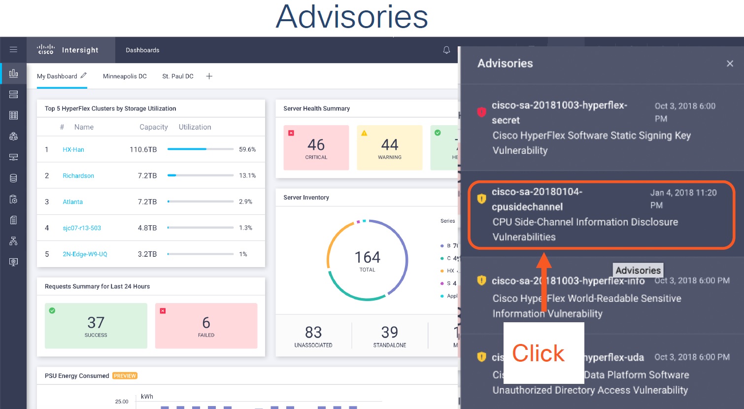The image size is (744, 409).
Task: Open the Storage cylinder sidebar icon
Action: click(x=13, y=178)
